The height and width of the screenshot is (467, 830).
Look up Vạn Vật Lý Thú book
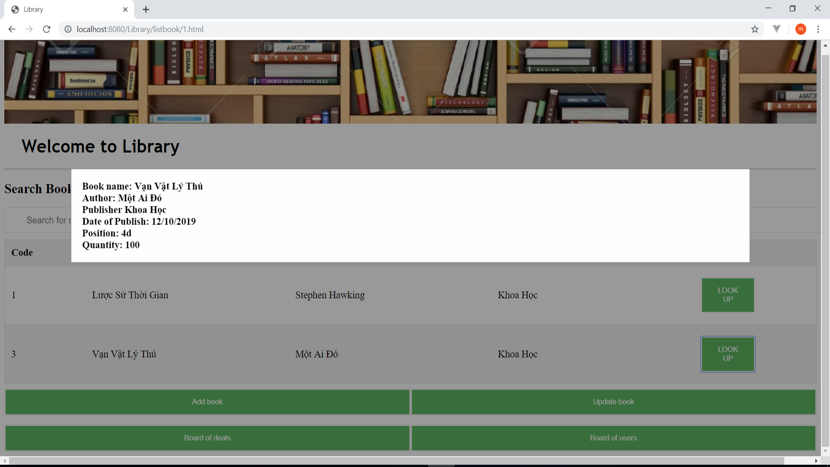[728, 354]
